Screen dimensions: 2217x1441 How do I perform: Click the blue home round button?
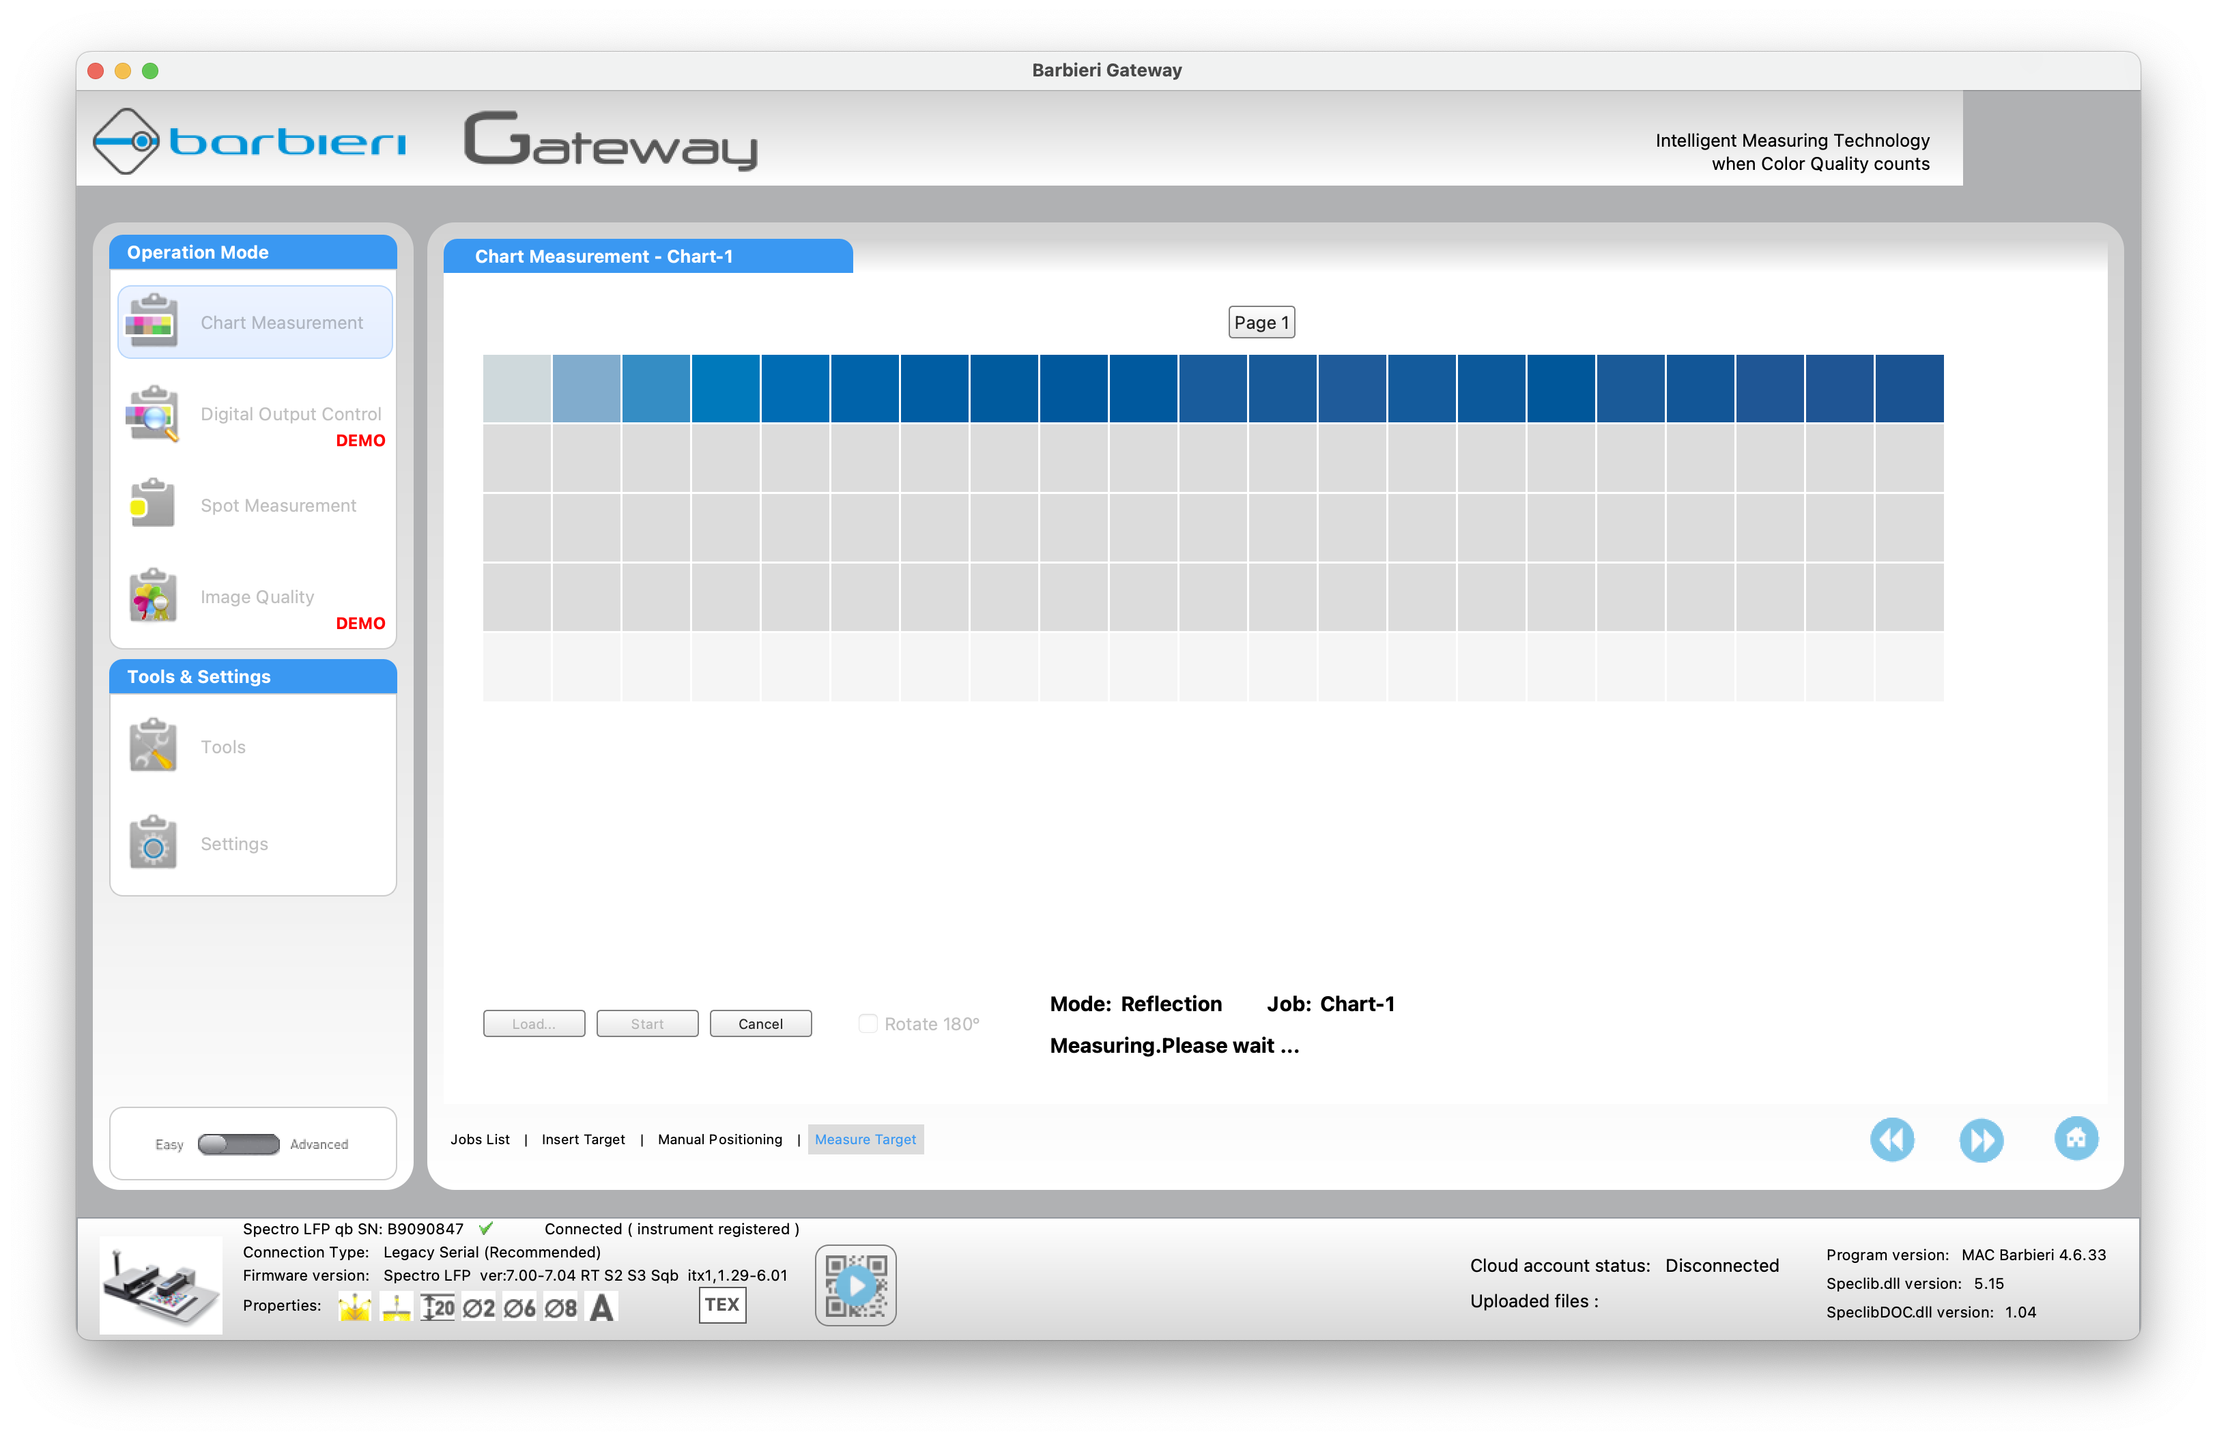[2076, 1139]
